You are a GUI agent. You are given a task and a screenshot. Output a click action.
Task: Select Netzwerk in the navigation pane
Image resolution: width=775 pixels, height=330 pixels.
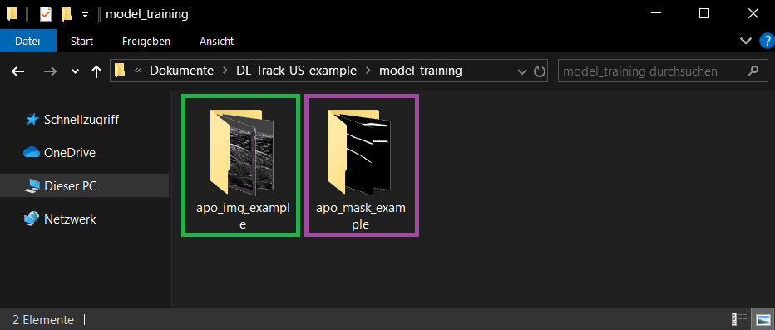click(x=60, y=219)
